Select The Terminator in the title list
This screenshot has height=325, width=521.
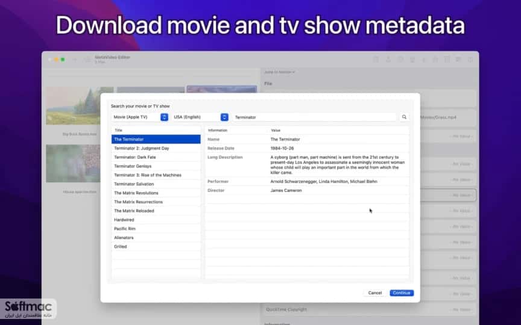pyautogui.click(x=156, y=139)
